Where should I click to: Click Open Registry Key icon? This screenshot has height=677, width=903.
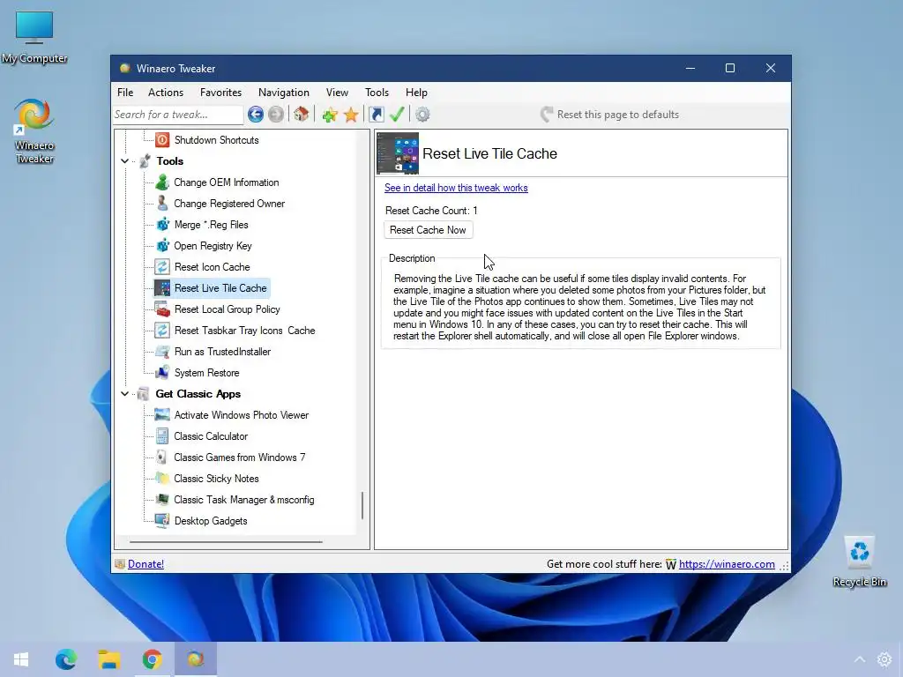click(x=162, y=246)
